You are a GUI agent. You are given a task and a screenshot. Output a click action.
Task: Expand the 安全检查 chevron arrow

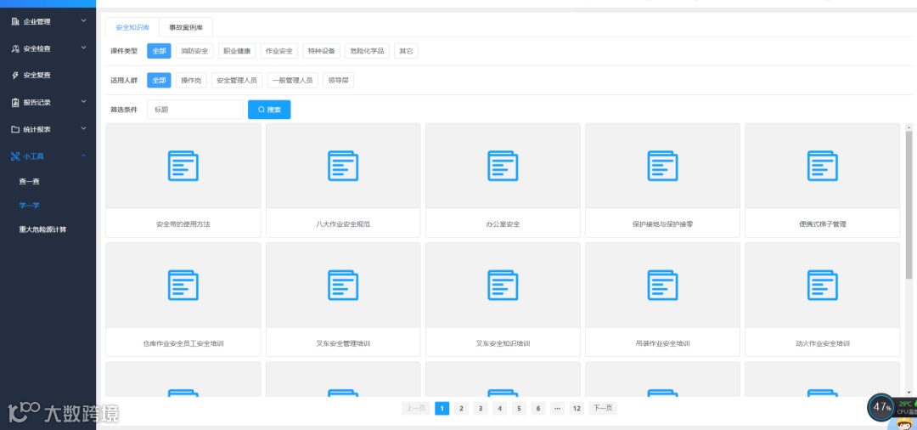pyautogui.click(x=83, y=48)
